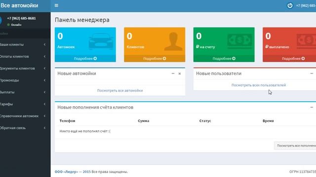Click the money icon in на счету card
The height and width of the screenshot is (177, 316).
(x=239, y=41)
